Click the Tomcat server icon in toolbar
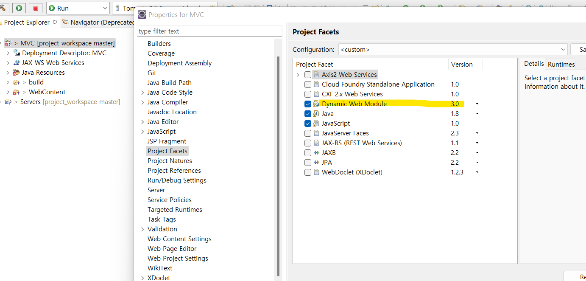 click(x=118, y=8)
